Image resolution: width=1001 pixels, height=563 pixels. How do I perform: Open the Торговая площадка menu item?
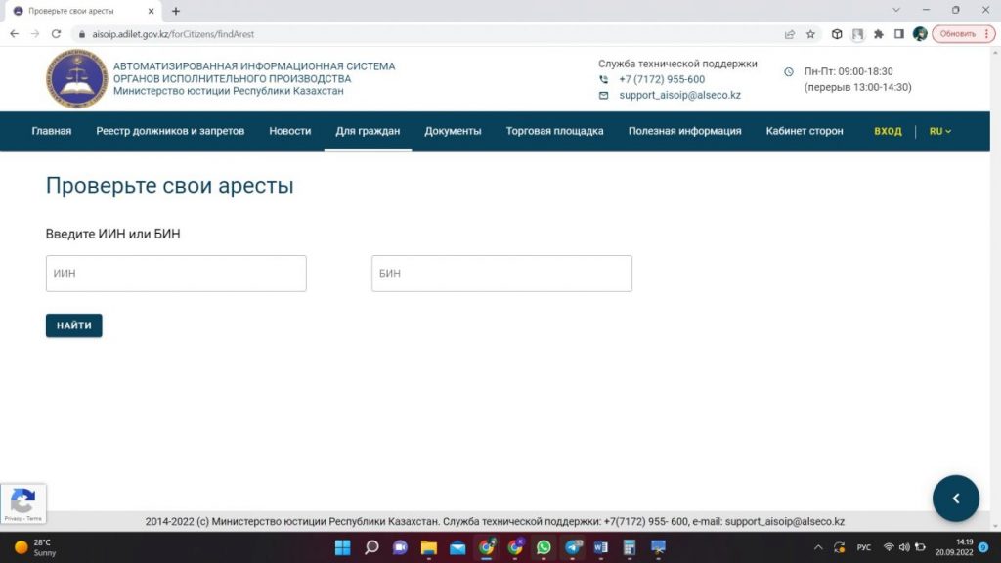[555, 131]
